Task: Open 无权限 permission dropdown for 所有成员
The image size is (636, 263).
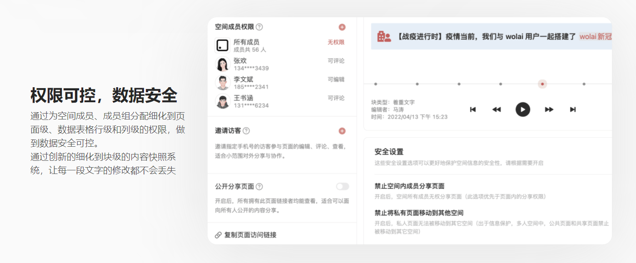Action: tap(336, 42)
